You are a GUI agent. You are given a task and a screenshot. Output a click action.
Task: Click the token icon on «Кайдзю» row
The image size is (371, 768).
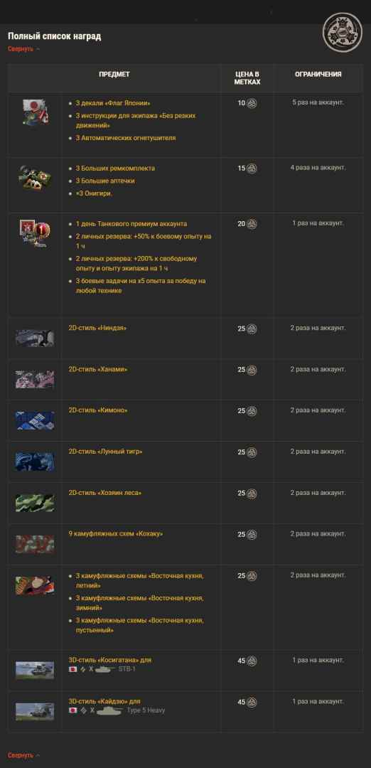252,703
